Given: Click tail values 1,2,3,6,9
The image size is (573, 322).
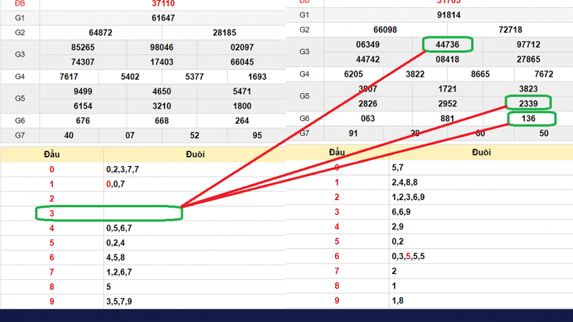Looking at the screenshot, I should pyautogui.click(x=408, y=197).
